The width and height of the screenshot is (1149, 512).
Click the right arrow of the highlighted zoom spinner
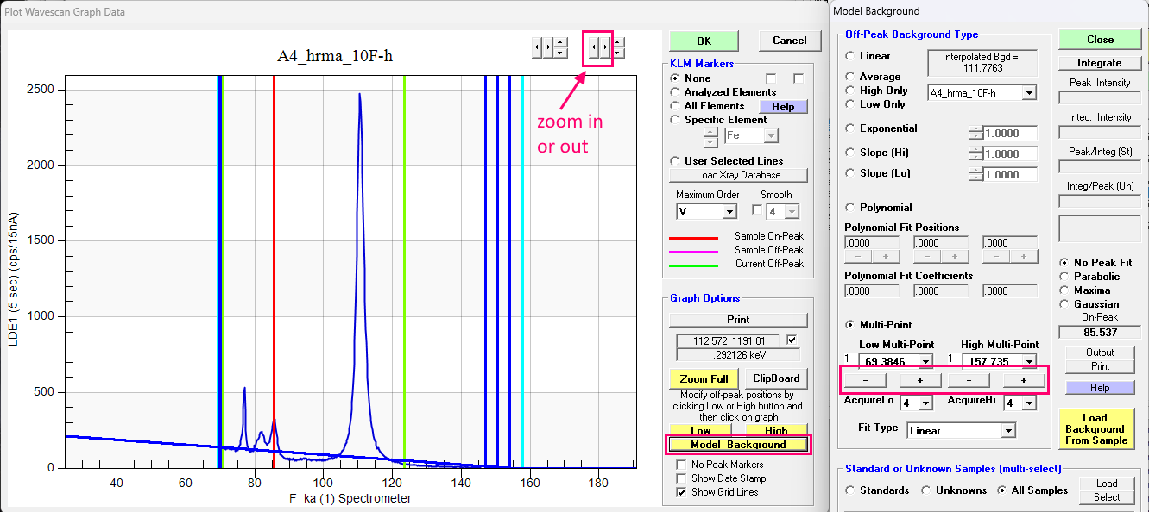click(605, 47)
